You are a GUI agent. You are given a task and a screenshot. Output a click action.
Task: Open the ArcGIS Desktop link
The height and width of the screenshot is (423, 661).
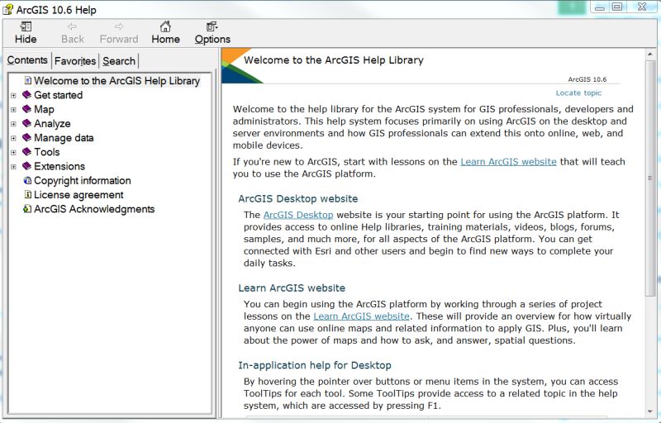click(298, 215)
